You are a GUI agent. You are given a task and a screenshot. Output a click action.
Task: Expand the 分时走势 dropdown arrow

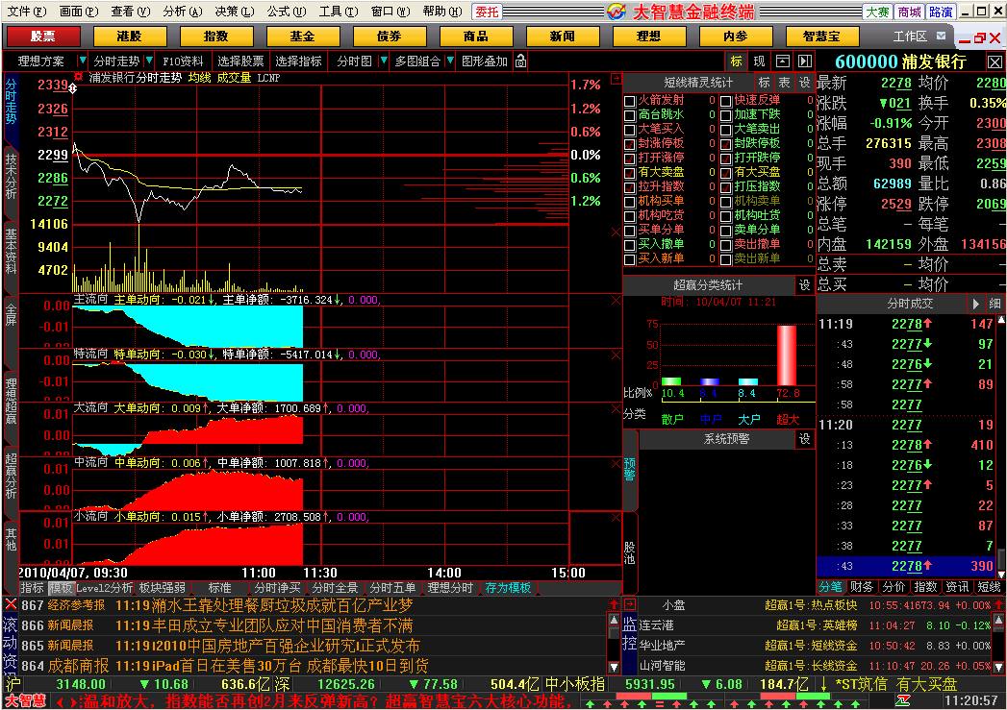point(149,61)
